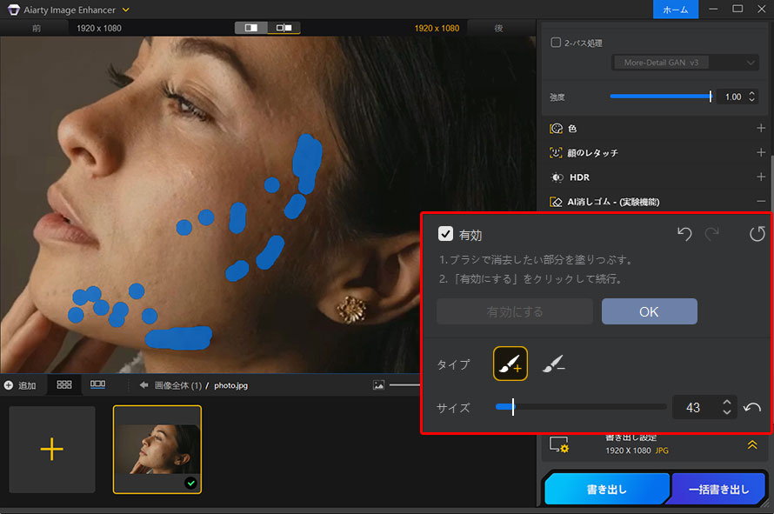Viewport: 774px width, 514px height.
Task: Click the OK button in the AI eraser panel
Action: point(649,311)
